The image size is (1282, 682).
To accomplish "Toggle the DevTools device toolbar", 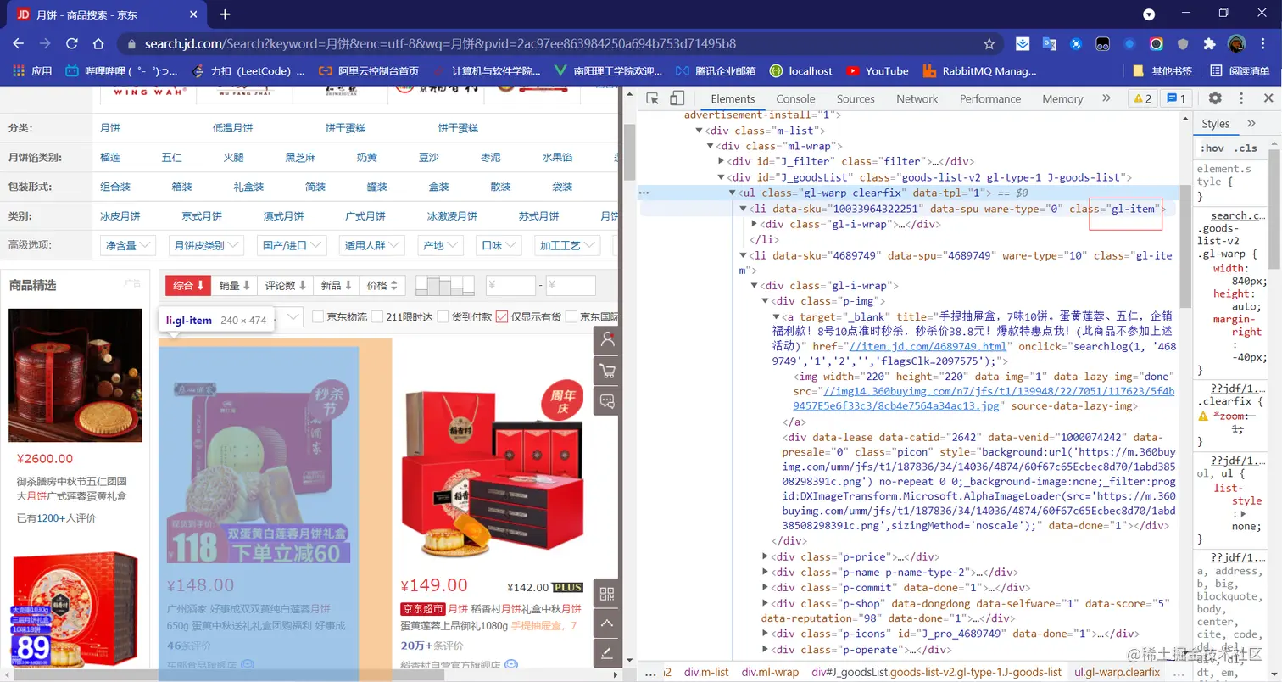I will pyautogui.click(x=677, y=98).
